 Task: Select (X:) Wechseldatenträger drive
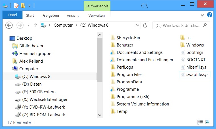tap(45, 100)
